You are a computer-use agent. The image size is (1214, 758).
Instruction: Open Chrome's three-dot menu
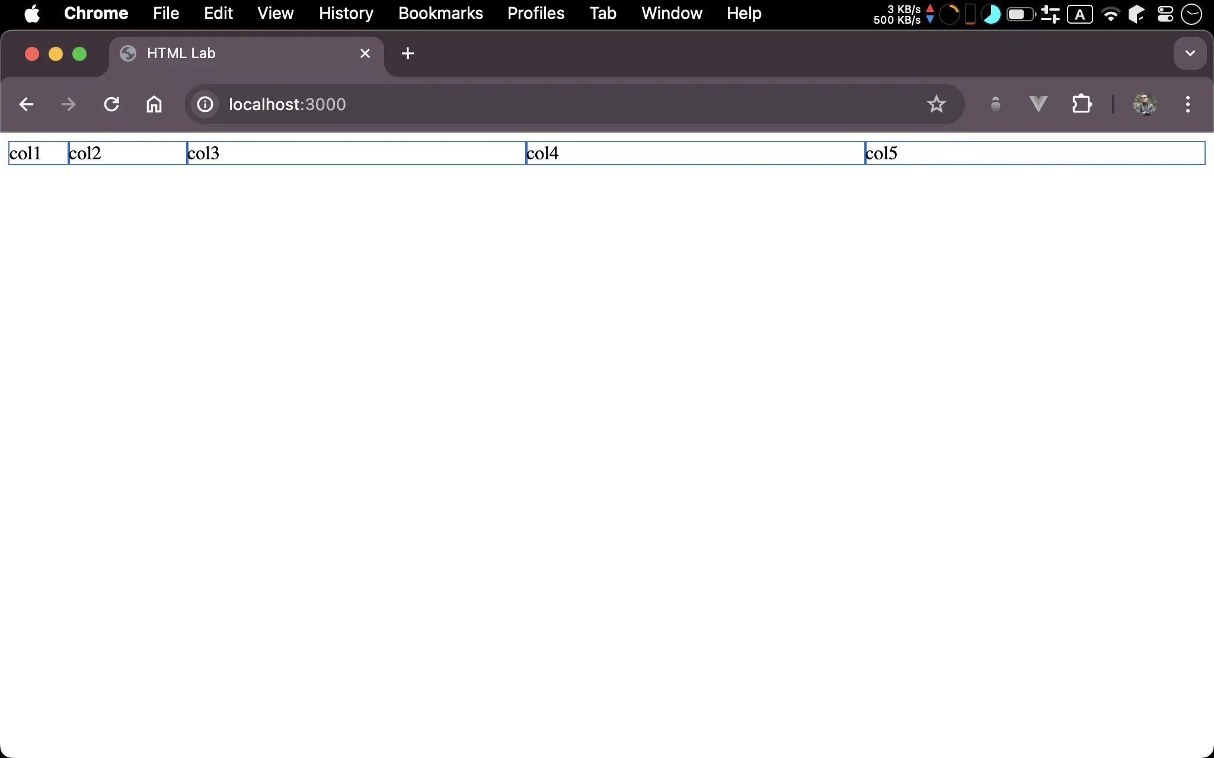(x=1187, y=104)
